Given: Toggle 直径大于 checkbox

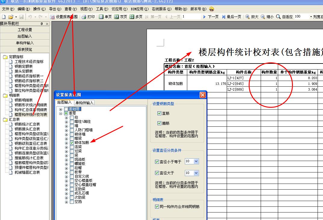Looking at the screenshot, I should [157, 173].
